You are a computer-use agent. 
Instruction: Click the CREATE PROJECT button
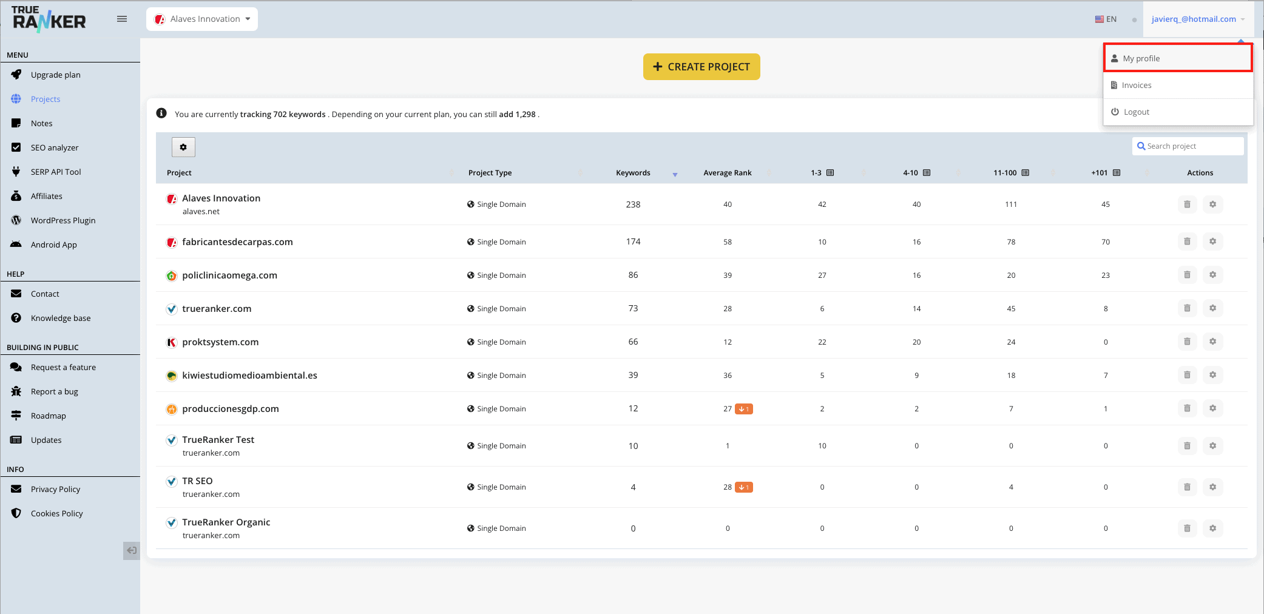701,67
